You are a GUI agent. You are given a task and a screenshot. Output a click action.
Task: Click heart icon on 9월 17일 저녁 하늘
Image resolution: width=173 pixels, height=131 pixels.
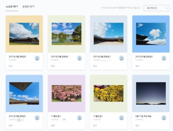click(137, 126)
